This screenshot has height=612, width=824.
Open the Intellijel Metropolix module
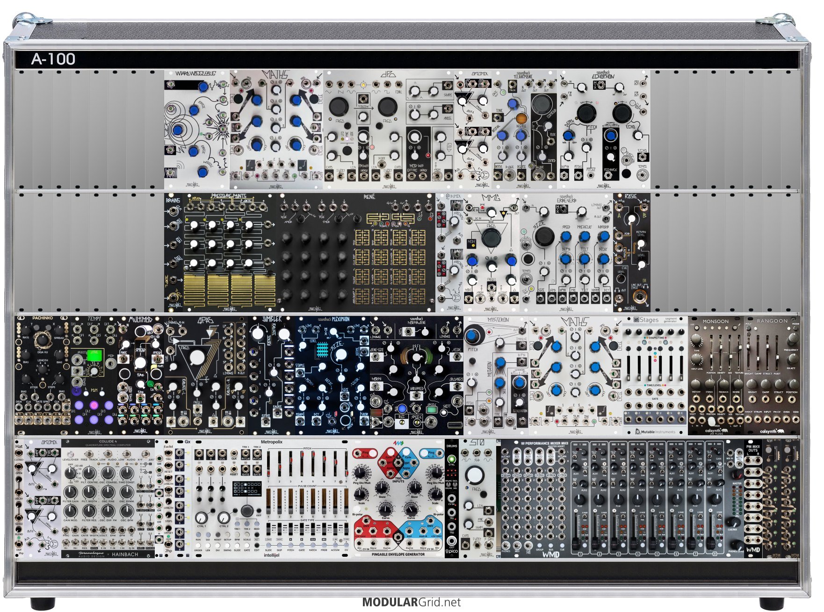[272, 498]
